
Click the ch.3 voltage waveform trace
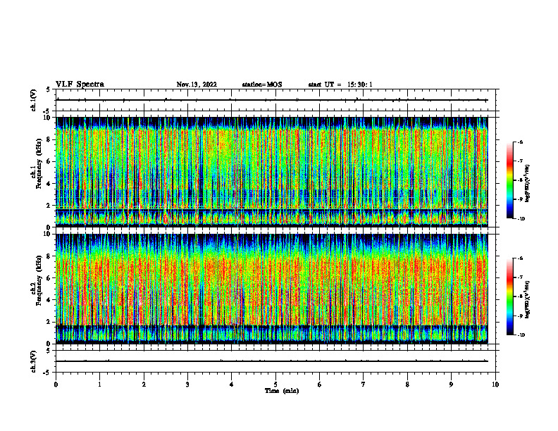tap(272, 361)
